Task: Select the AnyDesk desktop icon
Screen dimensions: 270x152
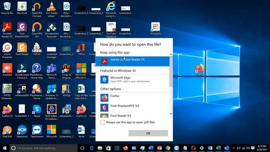Action: click(7, 70)
